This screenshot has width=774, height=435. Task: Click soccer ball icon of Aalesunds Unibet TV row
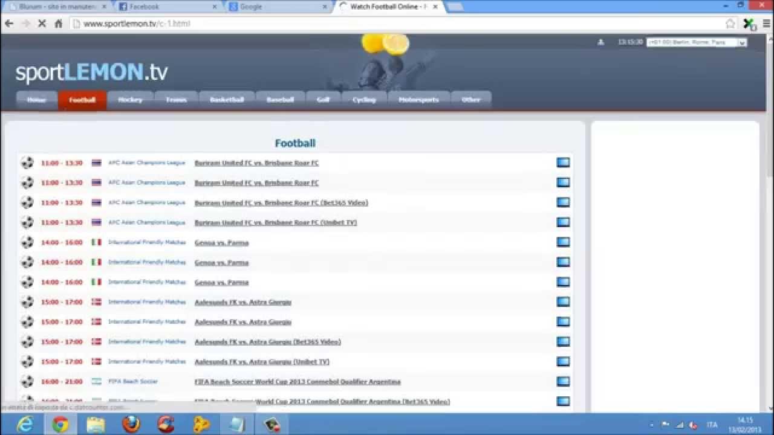[x=27, y=361]
